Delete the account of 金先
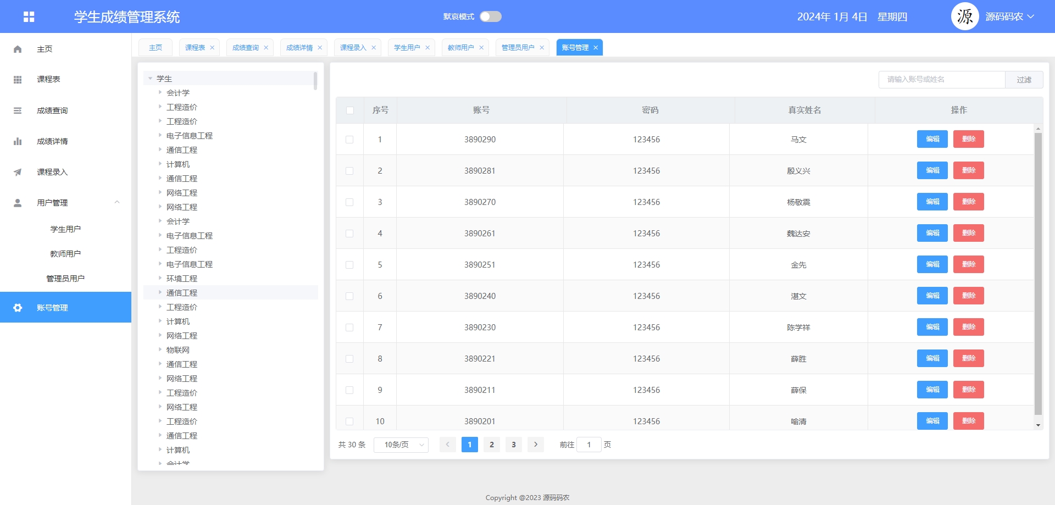The image size is (1055, 505). coord(969,264)
